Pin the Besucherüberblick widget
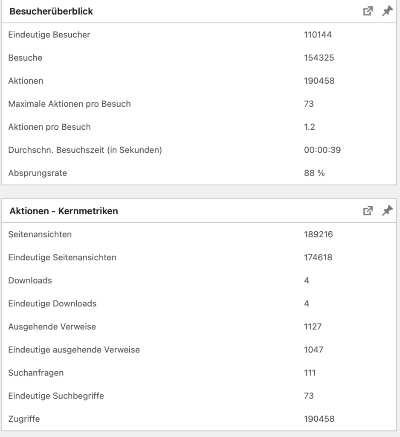 [x=387, y=12]
